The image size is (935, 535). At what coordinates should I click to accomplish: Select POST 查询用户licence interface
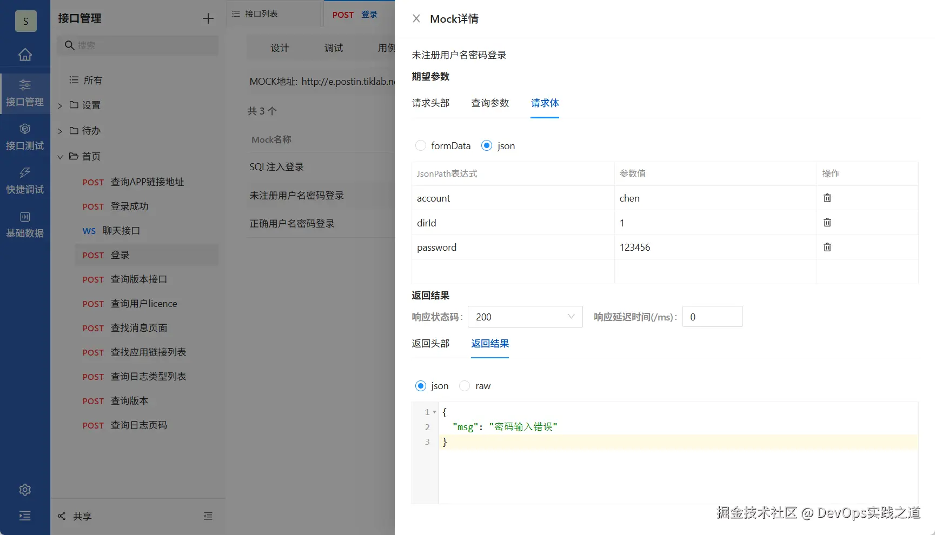(x=147, y=304)
